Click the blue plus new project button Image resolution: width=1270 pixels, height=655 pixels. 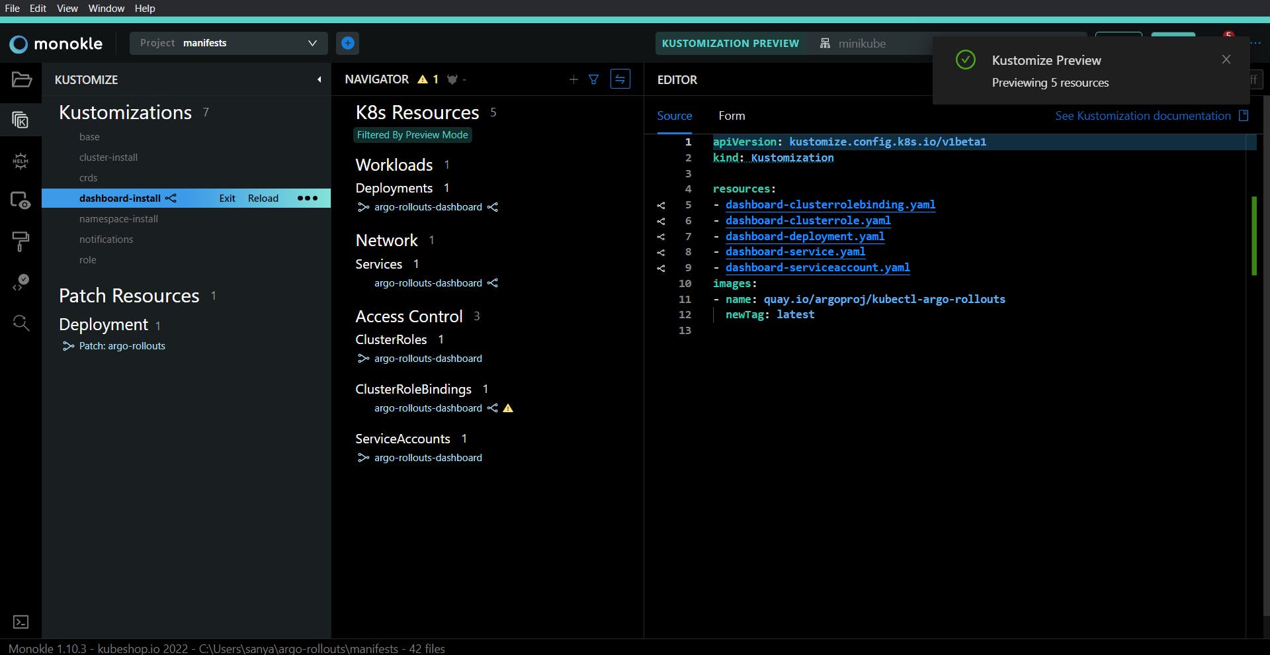(348, 43)
